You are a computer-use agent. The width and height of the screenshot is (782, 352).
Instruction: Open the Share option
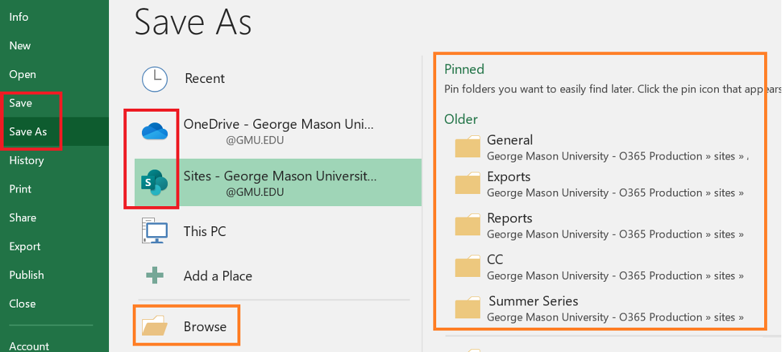pos(22,217)
